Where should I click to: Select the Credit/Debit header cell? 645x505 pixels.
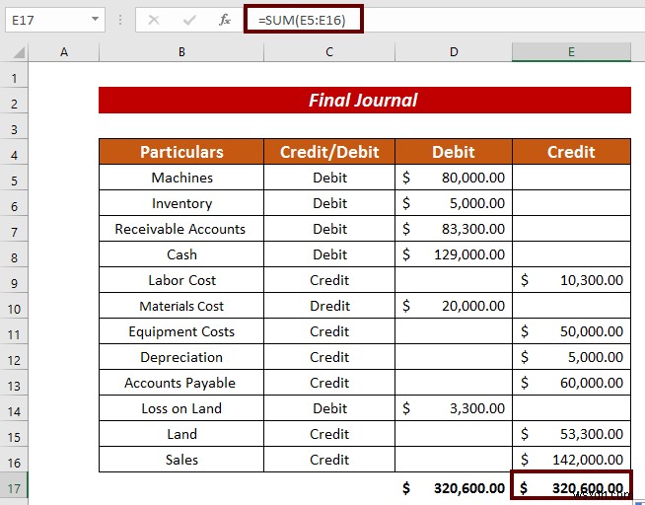329,152
